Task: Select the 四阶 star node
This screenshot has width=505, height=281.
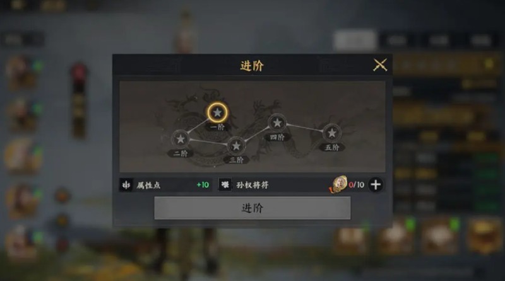Action: [x=277, y=122]
